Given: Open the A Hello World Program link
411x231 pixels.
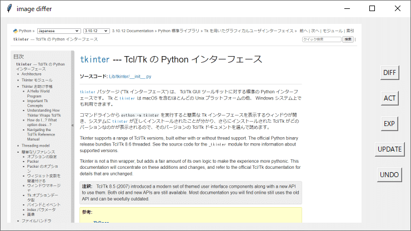Looking at the screenshot, I should coord(38,94).
